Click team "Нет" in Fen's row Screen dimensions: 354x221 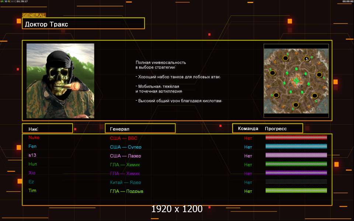(x=248, y=147)
